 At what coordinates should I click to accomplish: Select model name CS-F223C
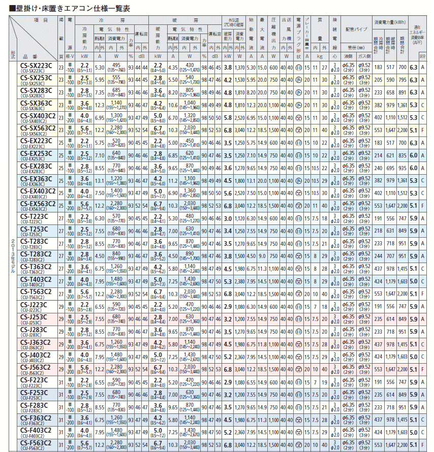tap(34, 380)
